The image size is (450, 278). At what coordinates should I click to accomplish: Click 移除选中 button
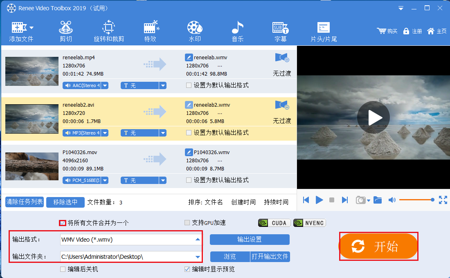[65, 202]
